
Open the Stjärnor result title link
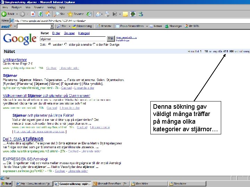click(10, 75)
